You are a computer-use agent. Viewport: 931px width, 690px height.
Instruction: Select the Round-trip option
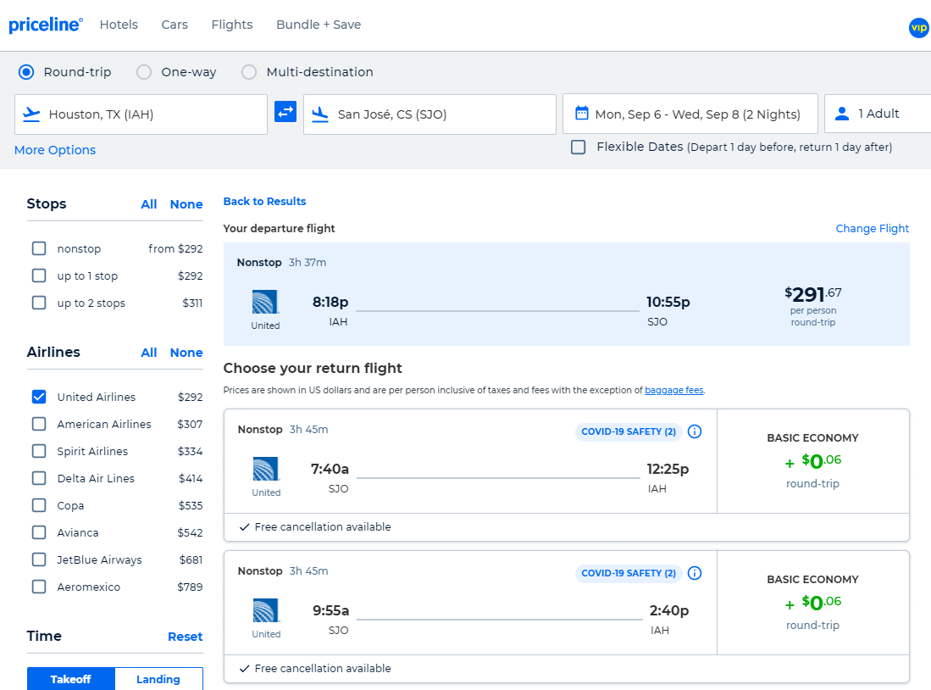tap(26, 72)
